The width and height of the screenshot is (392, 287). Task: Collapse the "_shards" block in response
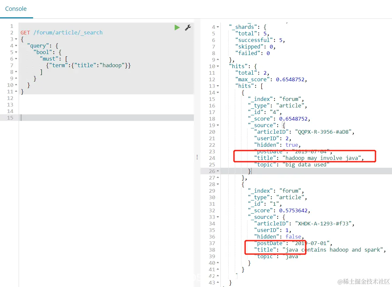218,27
